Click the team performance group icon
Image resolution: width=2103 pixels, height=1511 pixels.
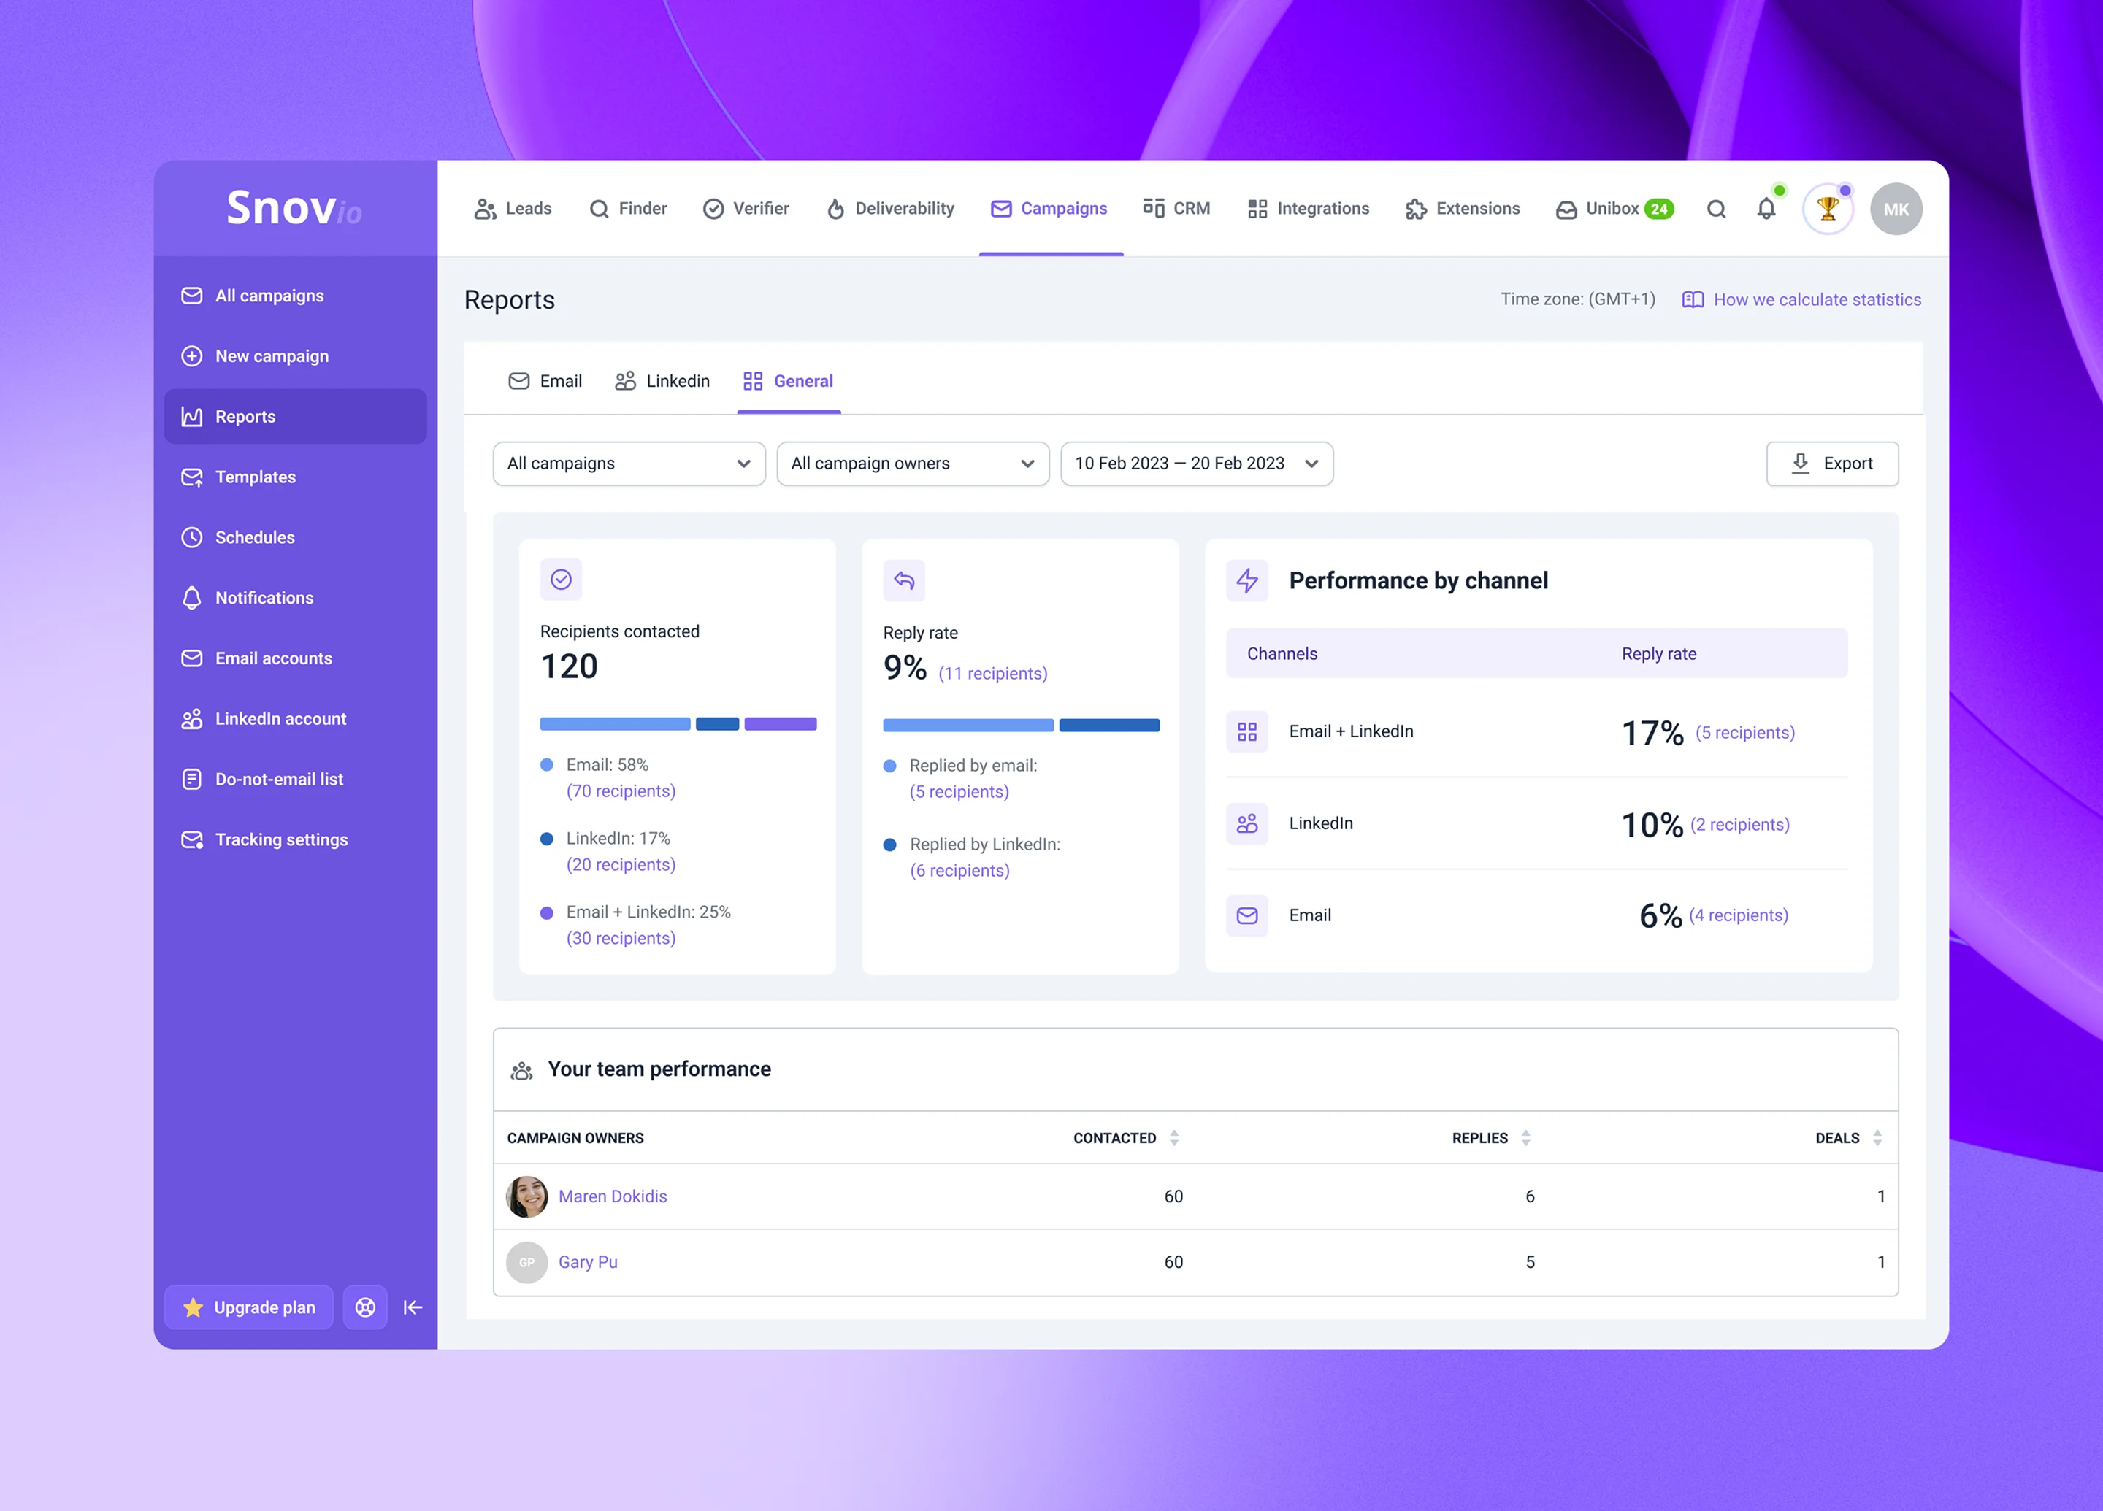tap(522, 1071)
